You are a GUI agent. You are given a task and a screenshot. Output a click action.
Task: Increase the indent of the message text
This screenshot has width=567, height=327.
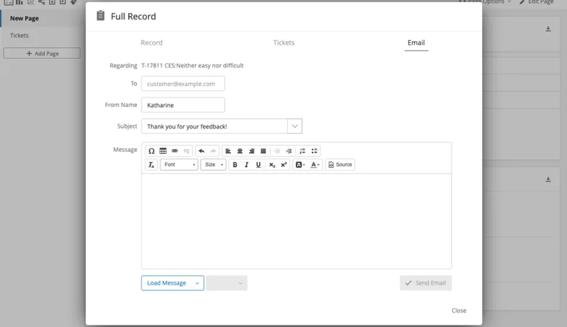[x=289, y=151]
